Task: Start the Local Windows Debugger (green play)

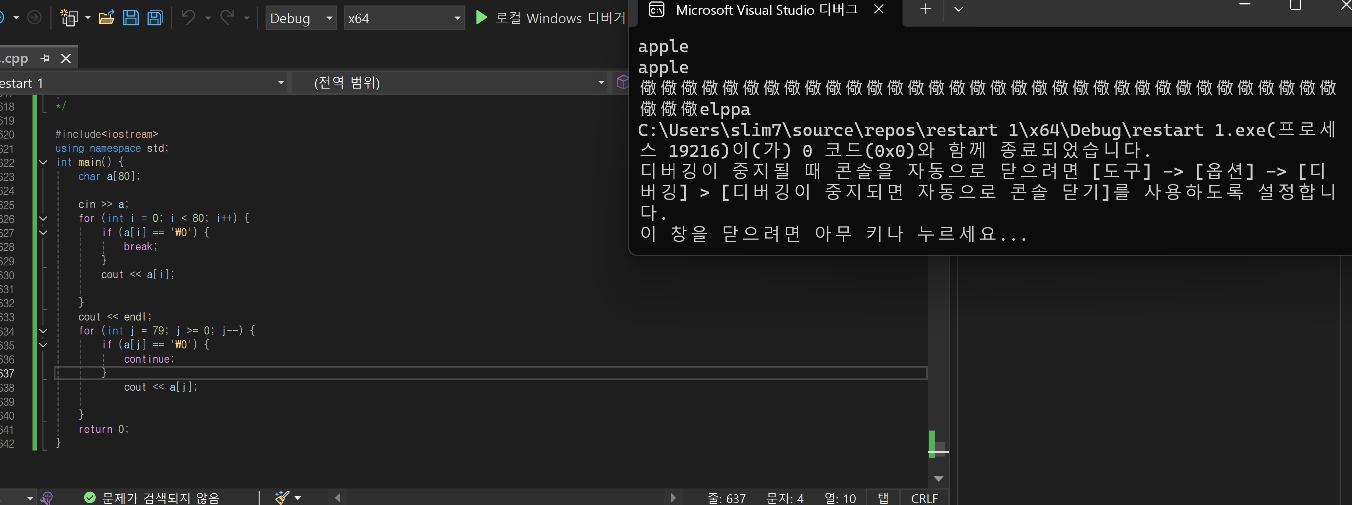Action: click(x=481, y=18)
